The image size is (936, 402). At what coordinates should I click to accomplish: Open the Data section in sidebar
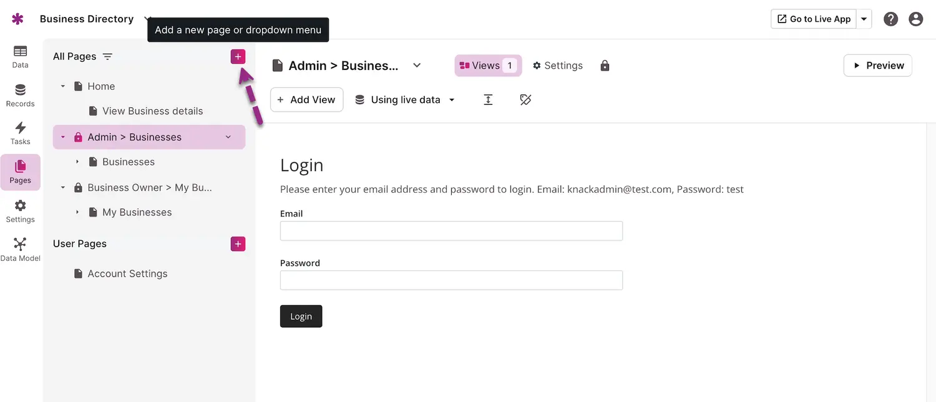[x=20, y=56]
